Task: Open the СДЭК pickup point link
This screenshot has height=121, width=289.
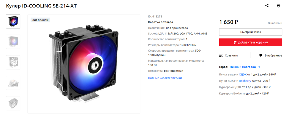Action: [243, 75]
